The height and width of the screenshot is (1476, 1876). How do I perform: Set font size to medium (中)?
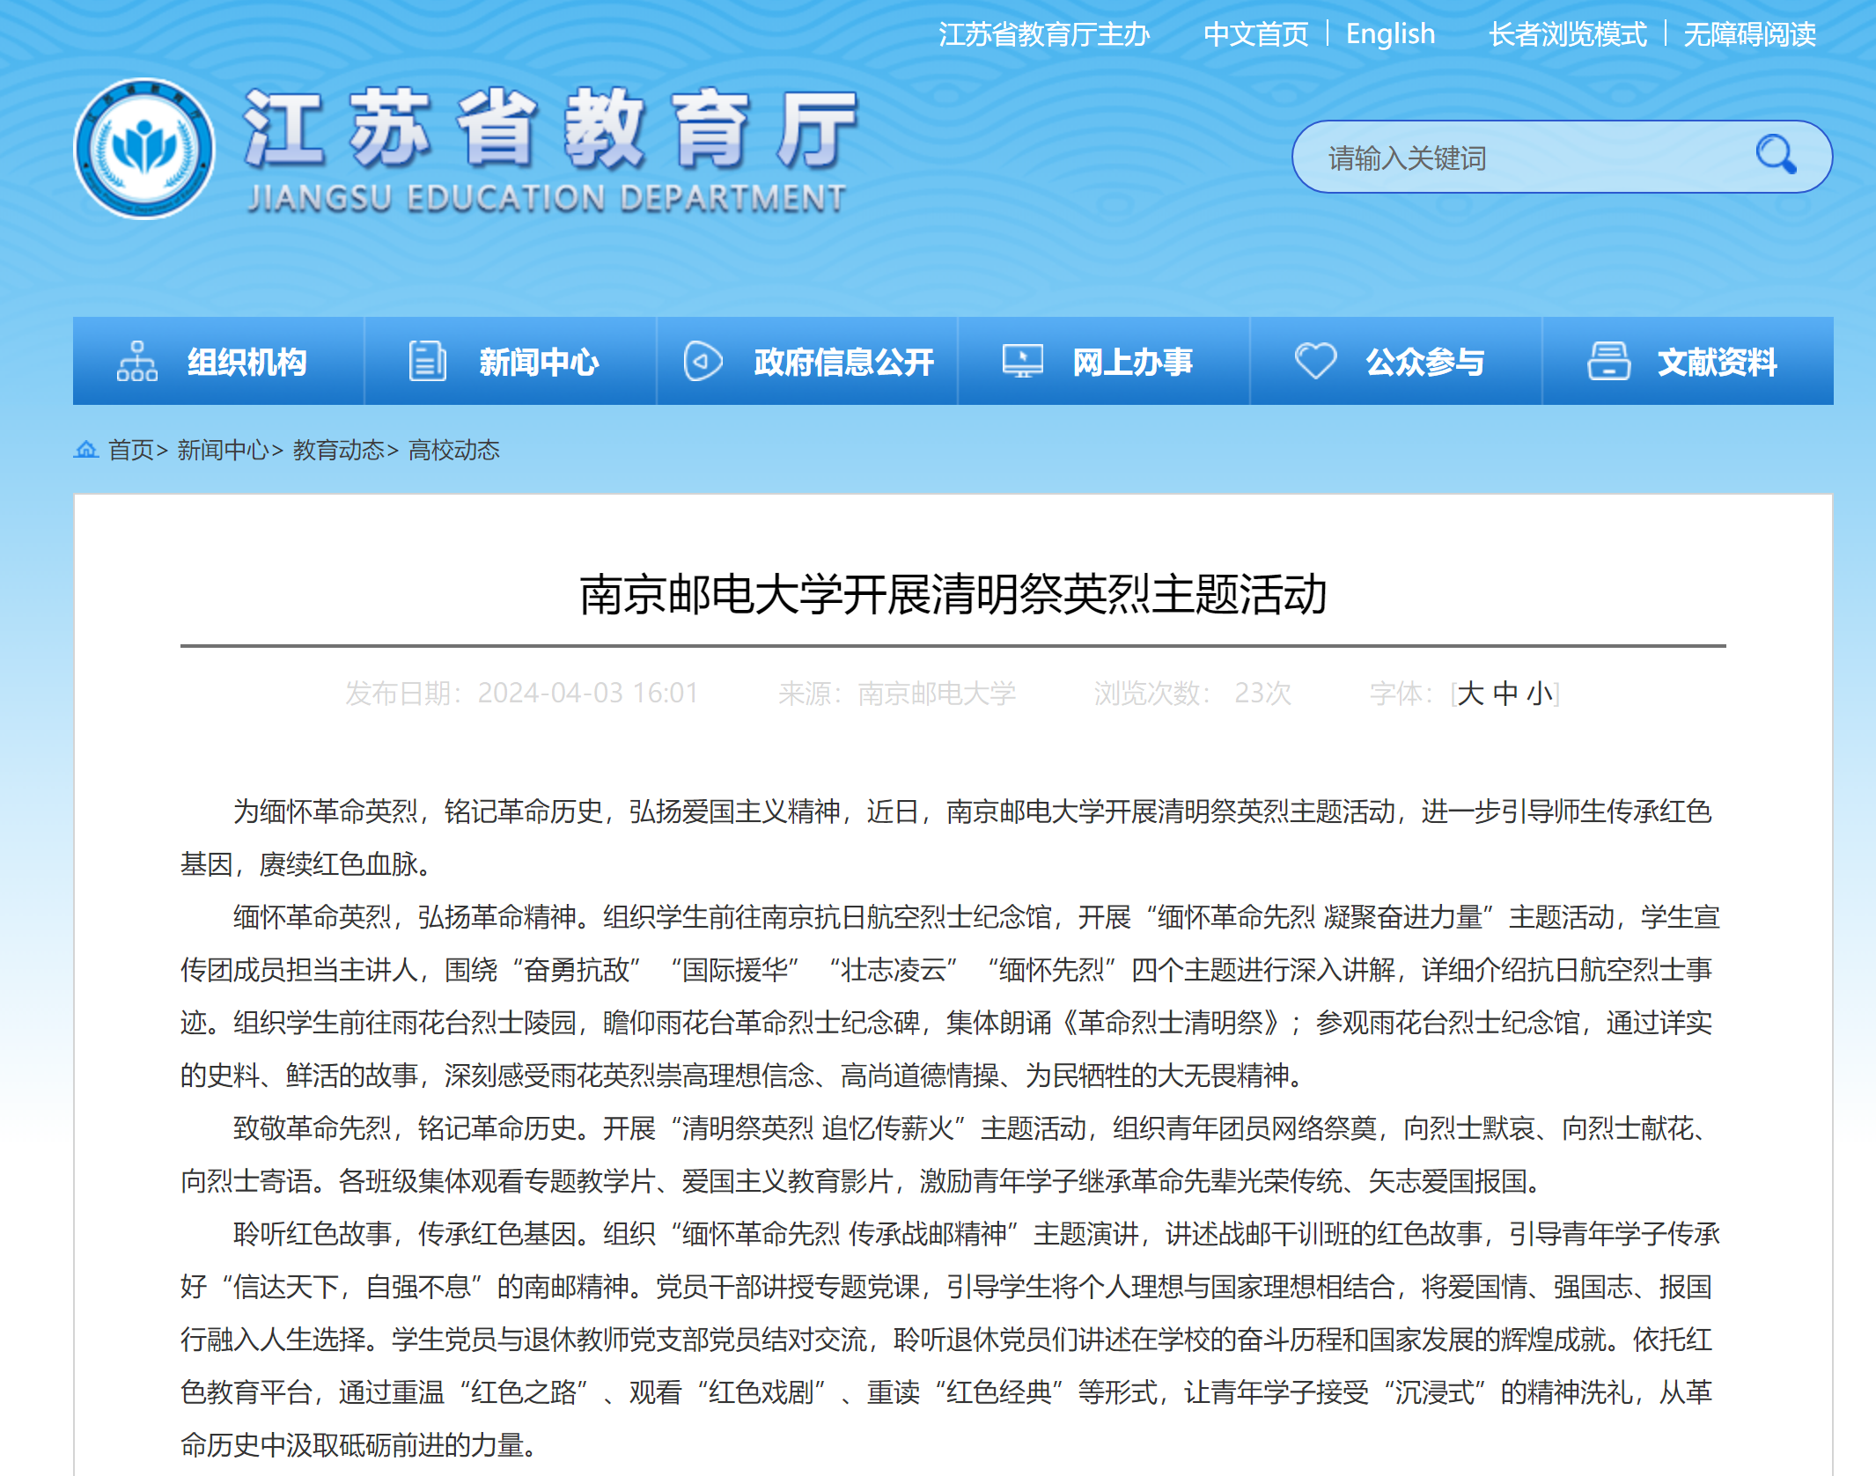1505,694
